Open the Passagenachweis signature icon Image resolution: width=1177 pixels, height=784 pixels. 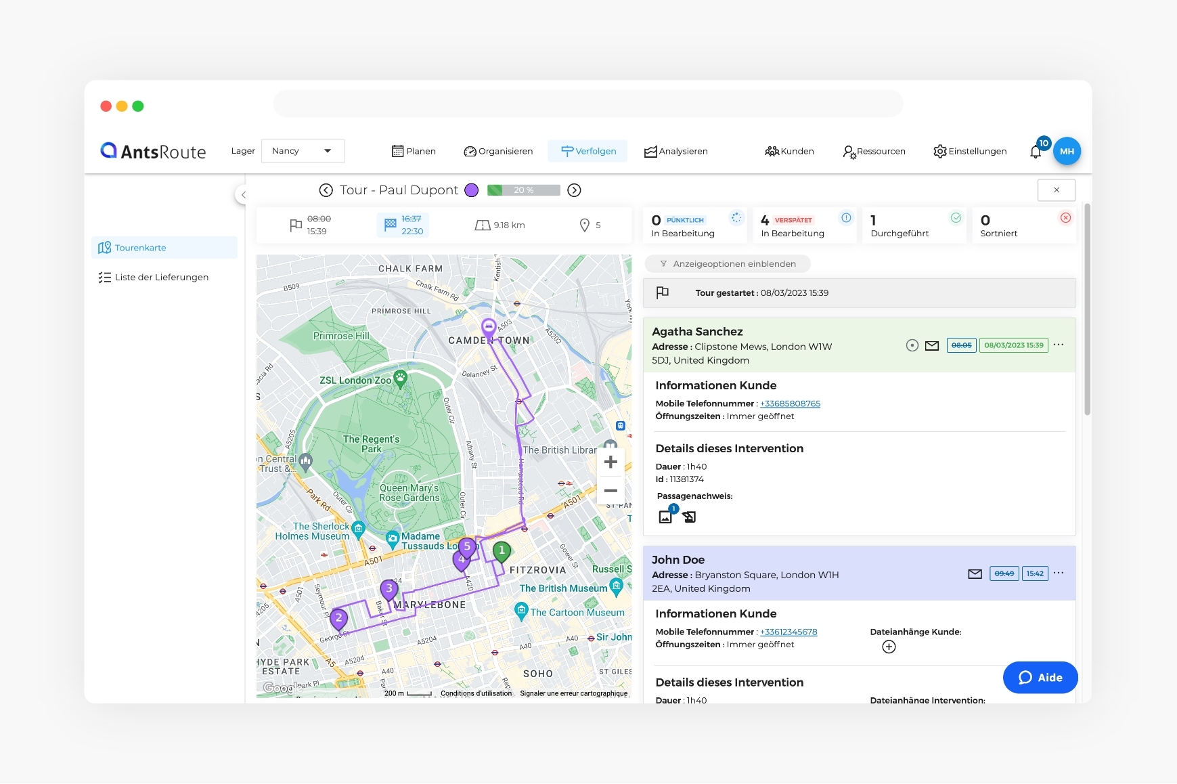tap(689, 517)
